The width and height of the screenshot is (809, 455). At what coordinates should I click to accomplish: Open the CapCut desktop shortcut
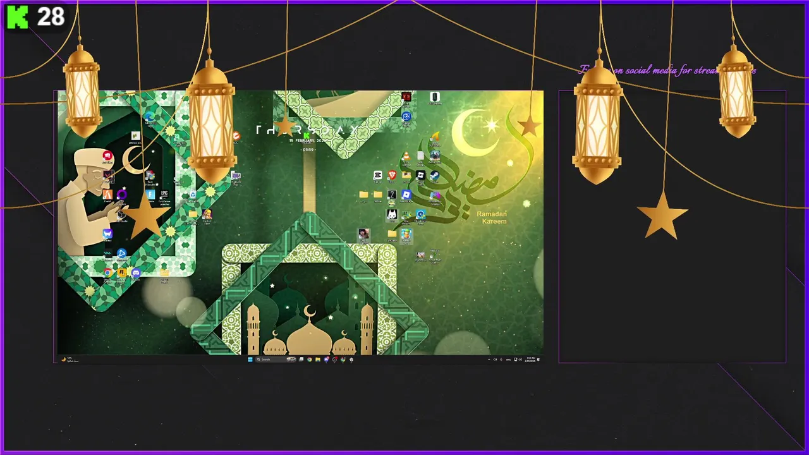pos(377,175)
